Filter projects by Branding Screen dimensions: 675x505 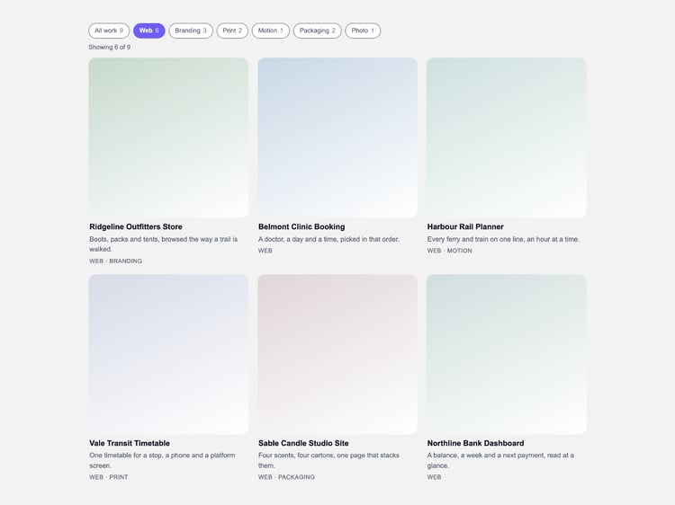tap(191, 31)
